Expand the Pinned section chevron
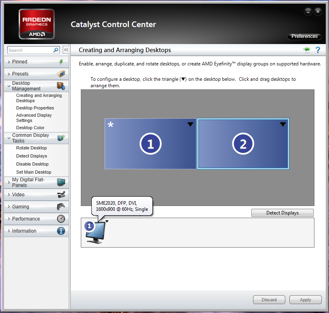This screenshot has width=329, height=313. 9,62
